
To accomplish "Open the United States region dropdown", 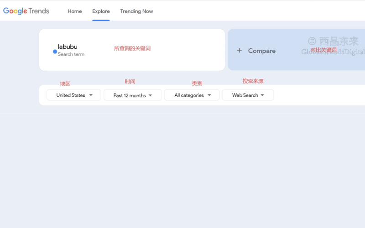I will click(x=74, y=95).
